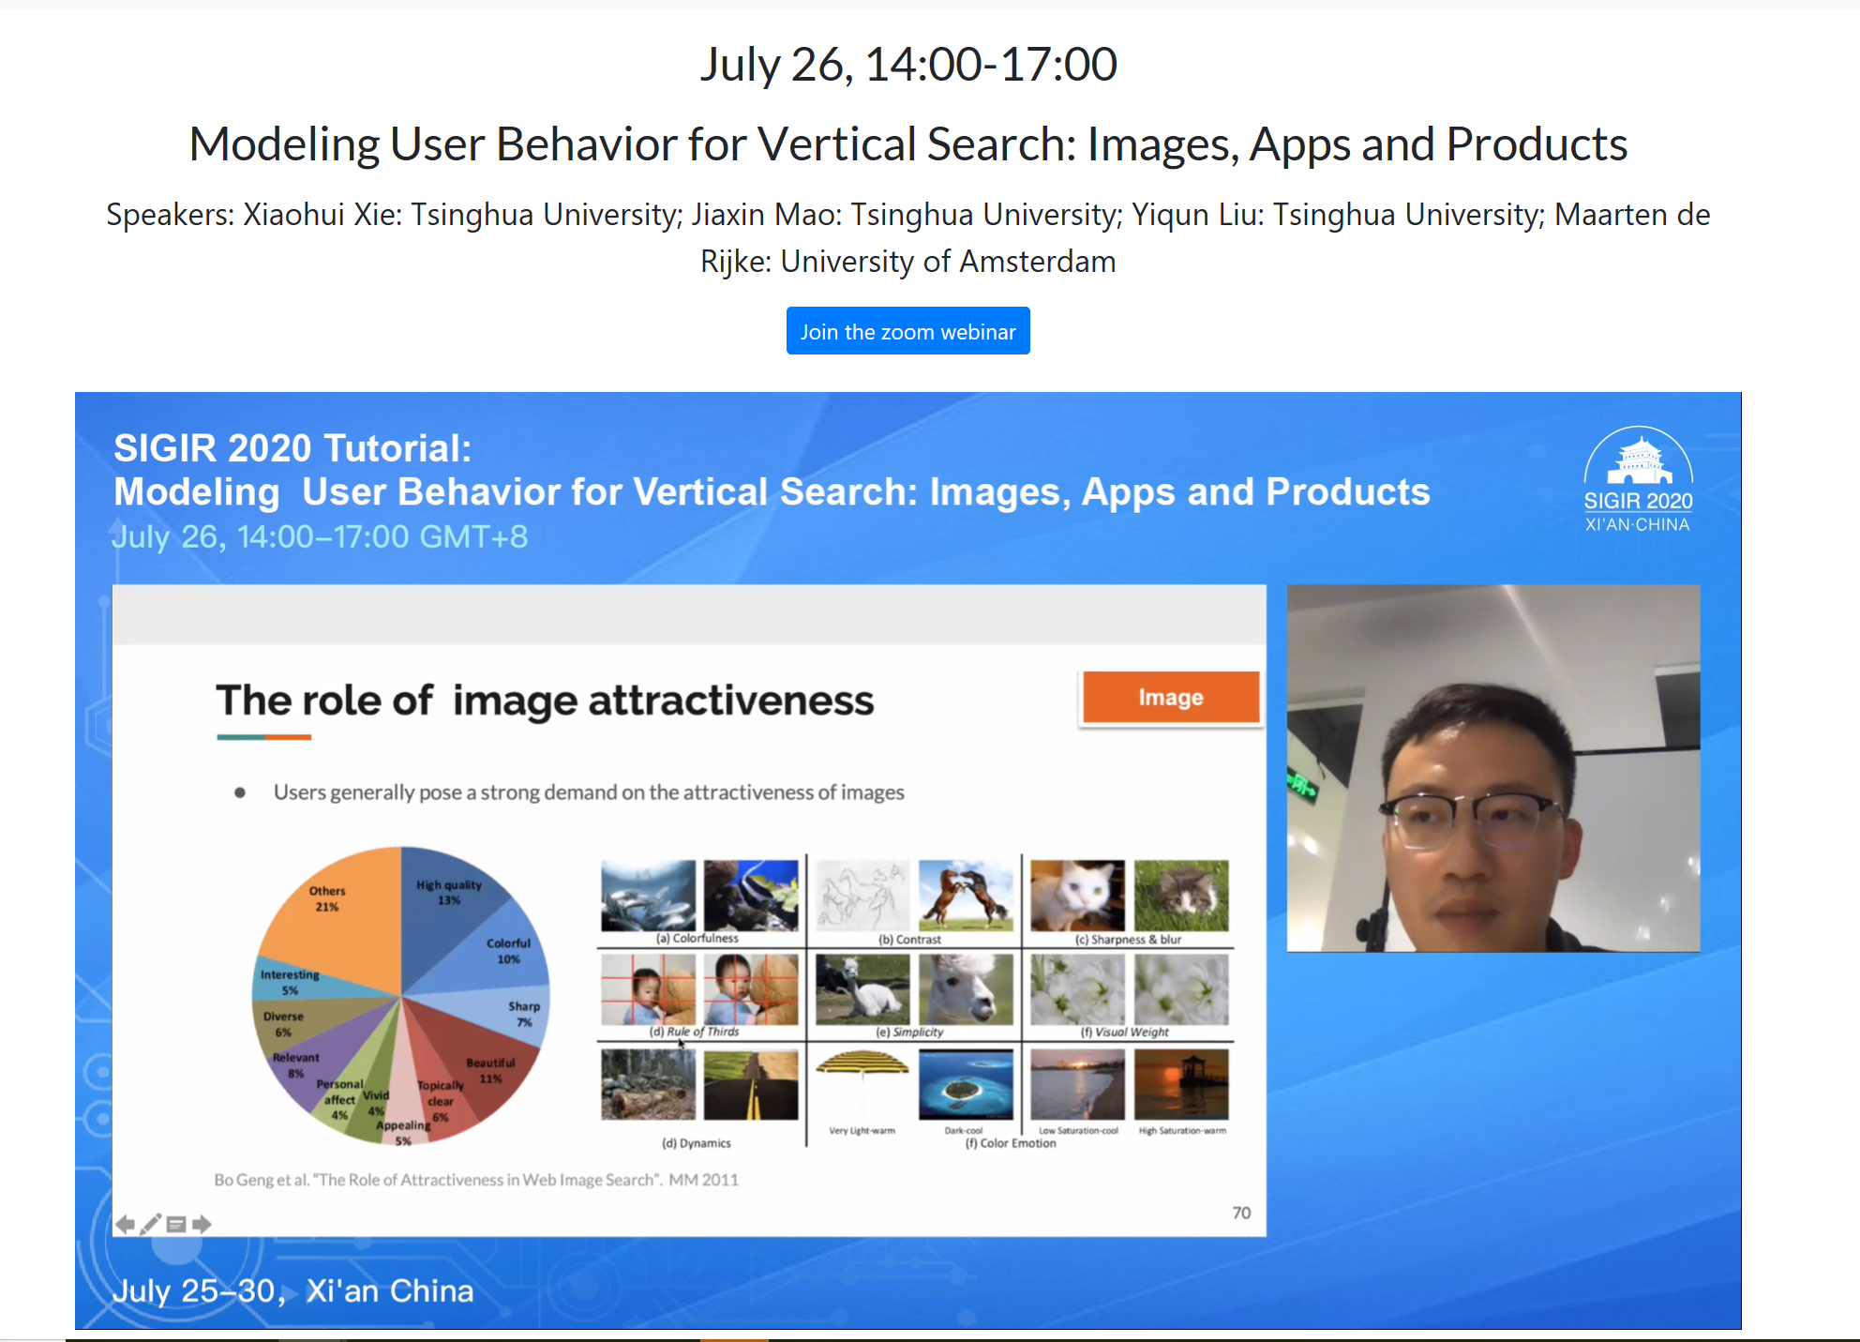Viewport: 1860px width, 1342px height.
Task: Click the pen annotation icon
Action: (151, 1224)
